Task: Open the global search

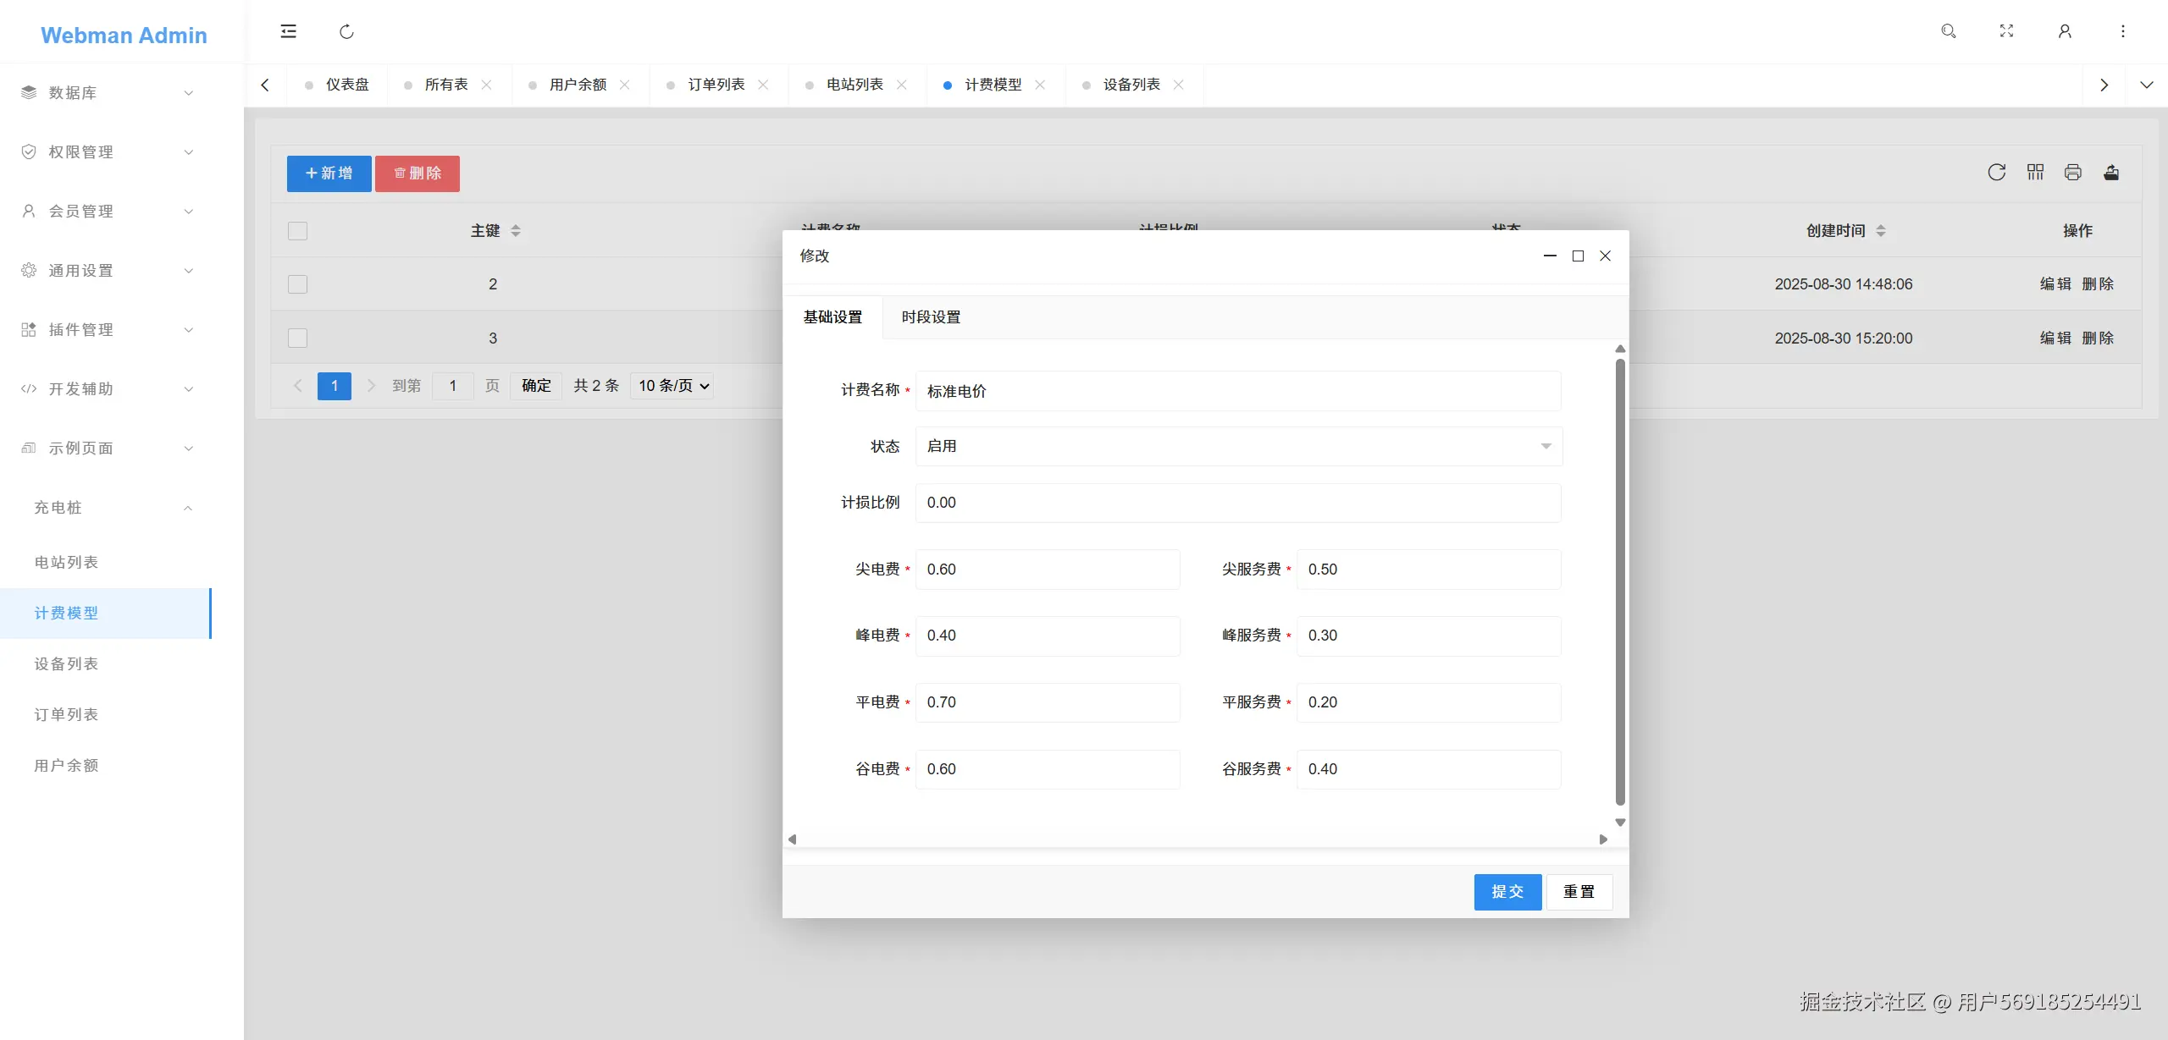Action: [x=1948, y=31]
